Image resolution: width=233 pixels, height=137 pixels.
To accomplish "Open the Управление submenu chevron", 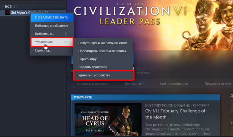I will [x=66, y=42].
